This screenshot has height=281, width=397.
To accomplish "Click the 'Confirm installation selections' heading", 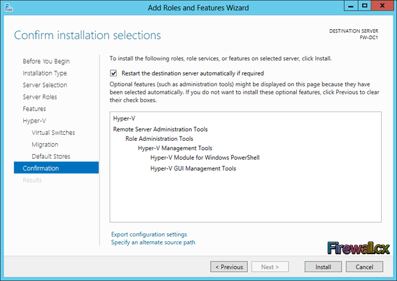I will (87, 35).
